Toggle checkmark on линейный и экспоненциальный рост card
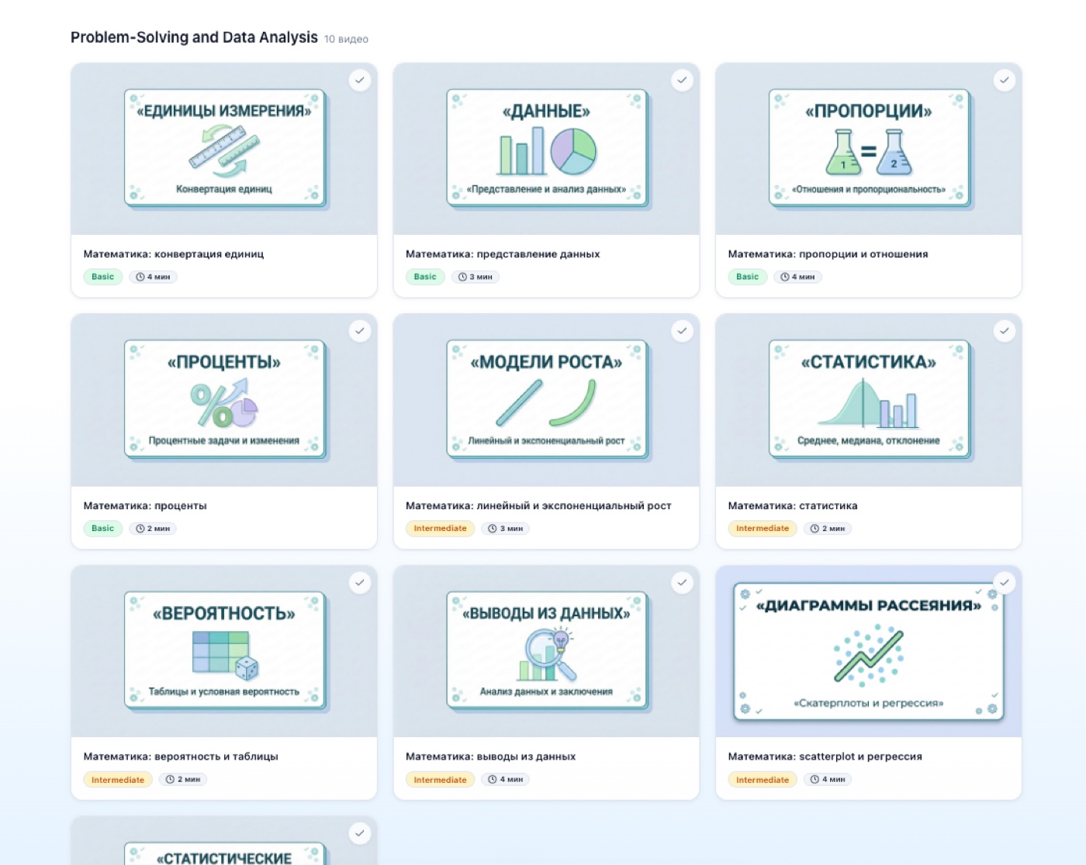This screenshot has width=1086, height=865. (682, 331)
